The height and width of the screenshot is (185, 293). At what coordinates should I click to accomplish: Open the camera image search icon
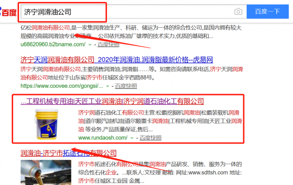tap(238, 12)
